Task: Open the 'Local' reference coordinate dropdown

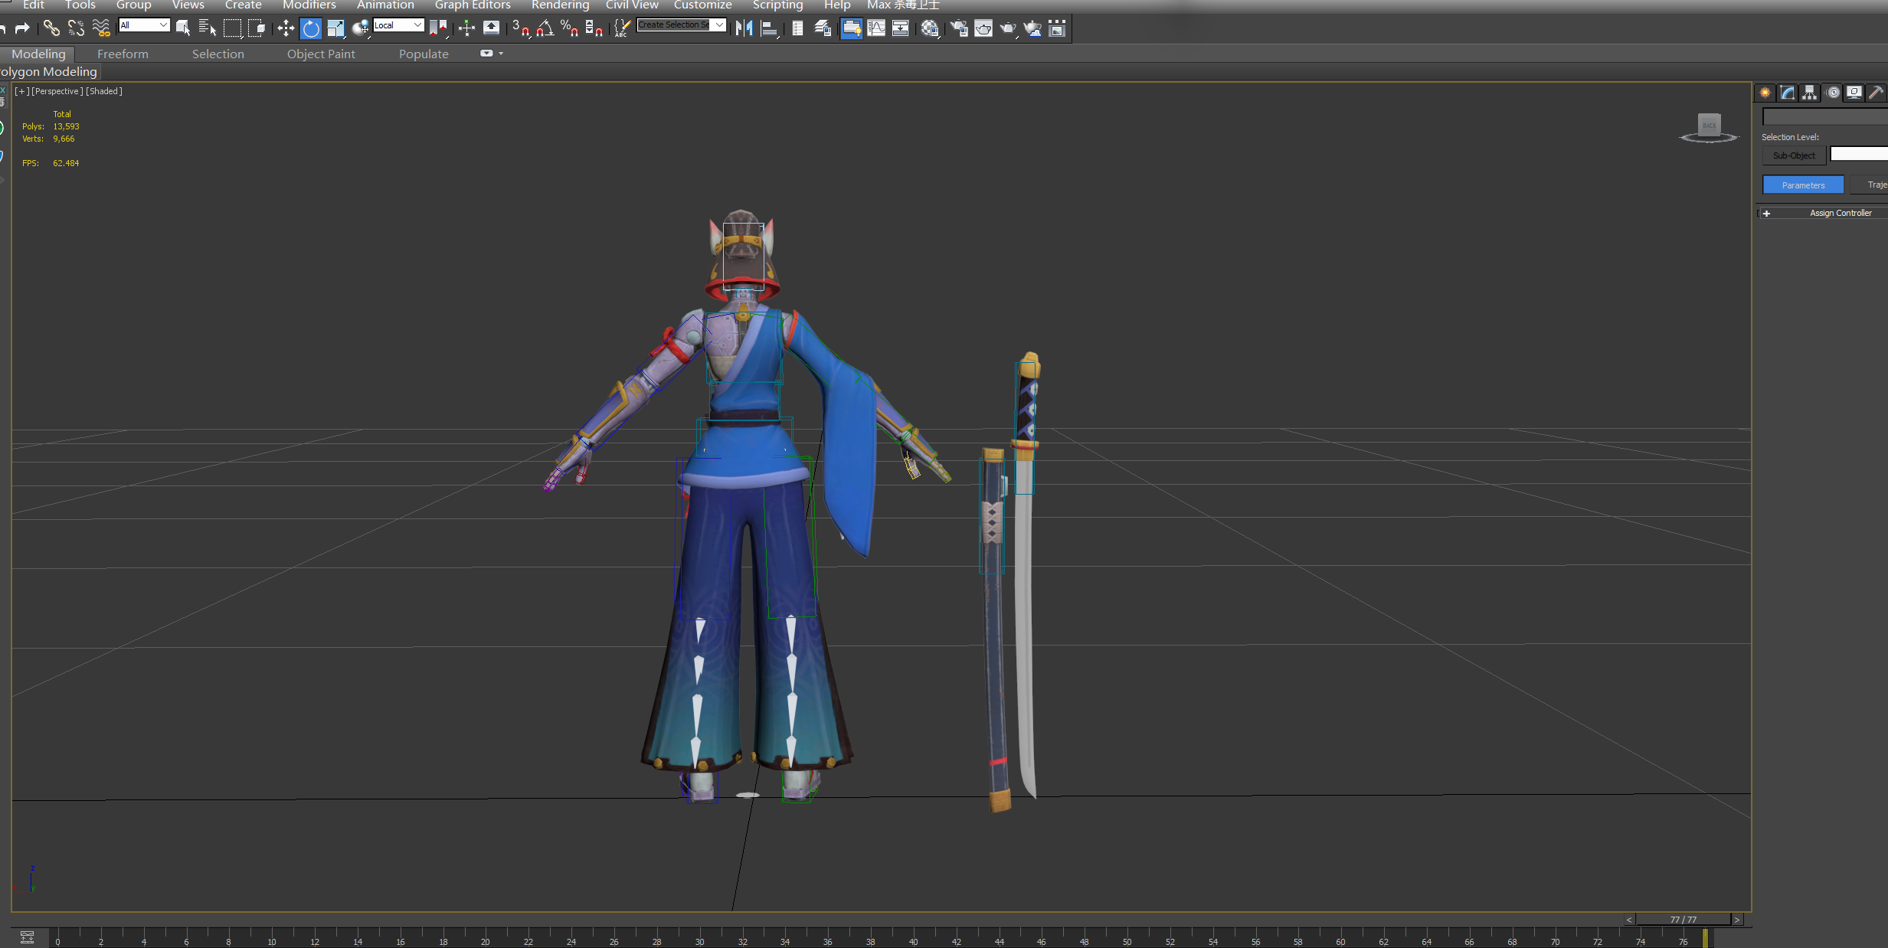Action: pyautogui.click(x=398, y=25)
